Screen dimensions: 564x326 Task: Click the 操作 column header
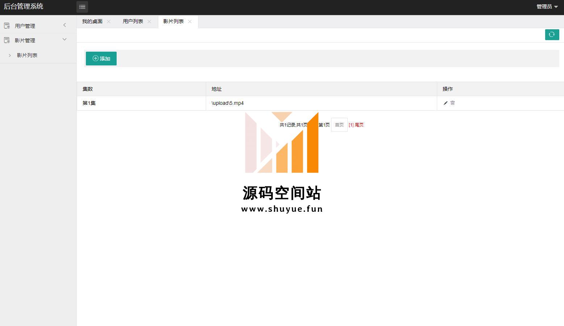[500, 89]
